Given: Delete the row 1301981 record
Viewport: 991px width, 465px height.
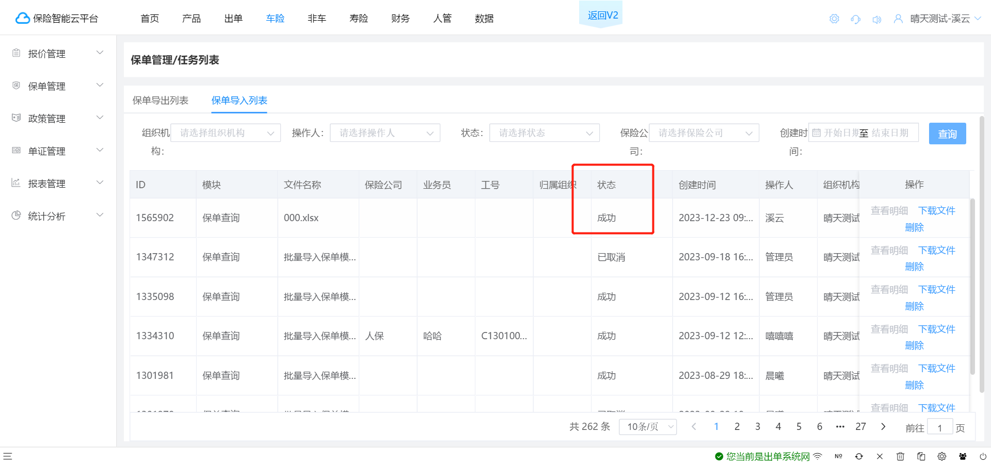Looking at the screenshot, I should pos(914,386).
